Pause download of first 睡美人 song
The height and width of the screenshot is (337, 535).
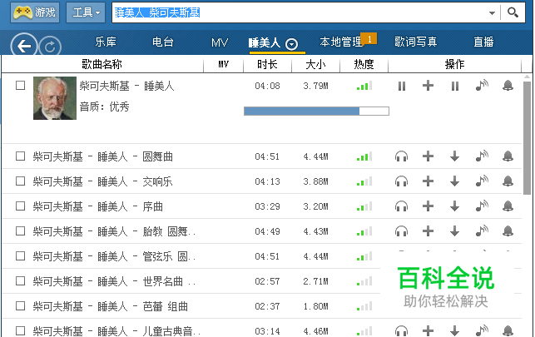(x=455, y=86)
